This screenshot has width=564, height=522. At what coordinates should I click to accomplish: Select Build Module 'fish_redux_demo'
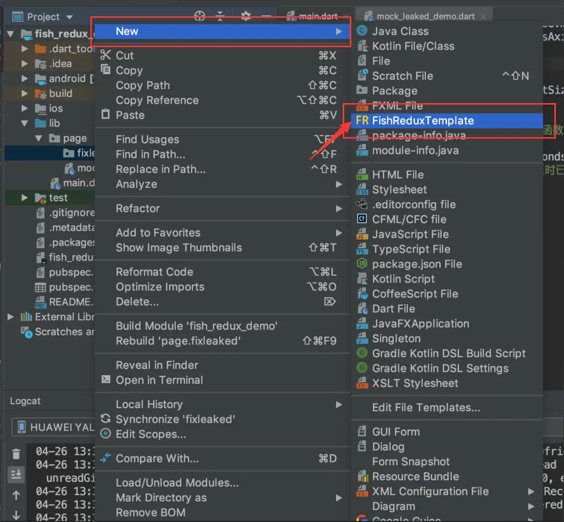[x=222, y=326]
